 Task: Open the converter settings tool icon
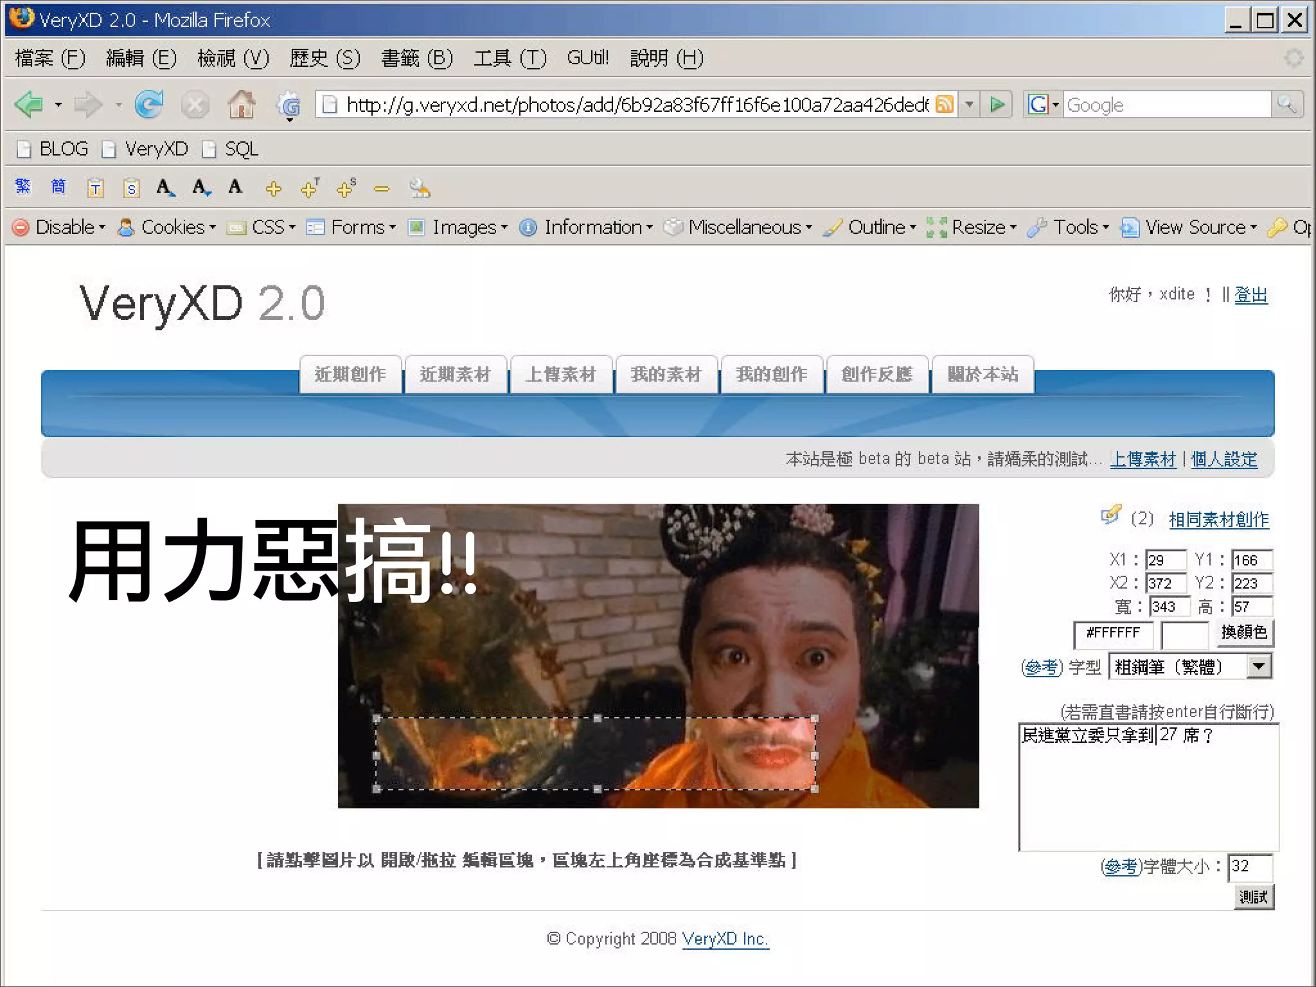coord(420,188)
